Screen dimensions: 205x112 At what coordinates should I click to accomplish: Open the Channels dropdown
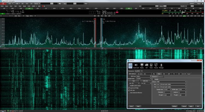pos(168,92)
